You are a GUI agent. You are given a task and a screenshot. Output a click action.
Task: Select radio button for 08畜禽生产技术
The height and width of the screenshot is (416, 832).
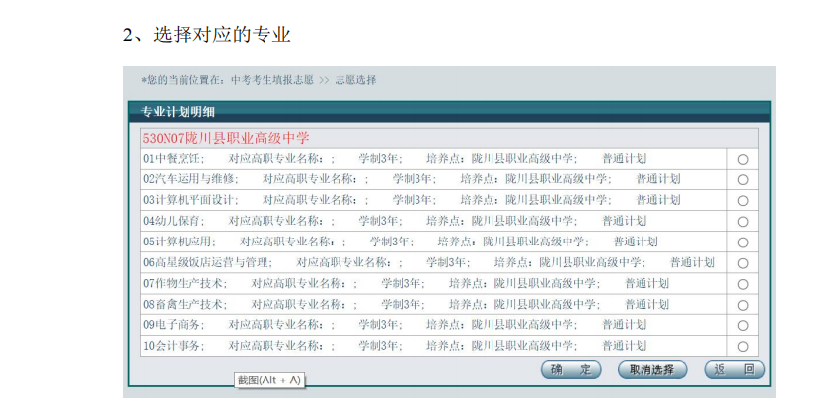(x=743, y=306)
